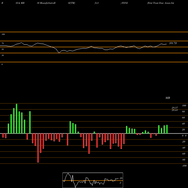This screenshot has height=188, width=188.
Task: Click the RSI scale label 50
Action: [3, 49]
